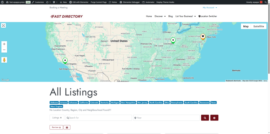
Task: Expand the My Account dropdown
Action: [210, 8]
